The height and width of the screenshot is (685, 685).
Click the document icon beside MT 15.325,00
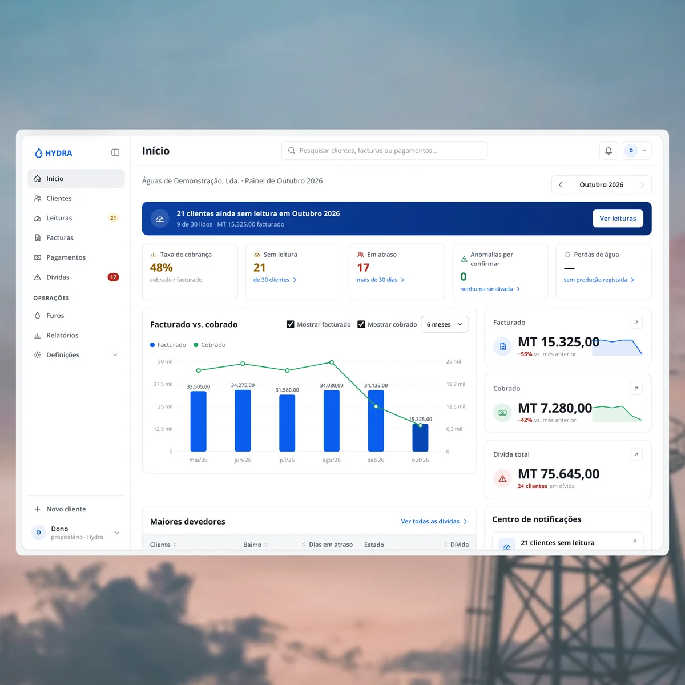point(503,346)
